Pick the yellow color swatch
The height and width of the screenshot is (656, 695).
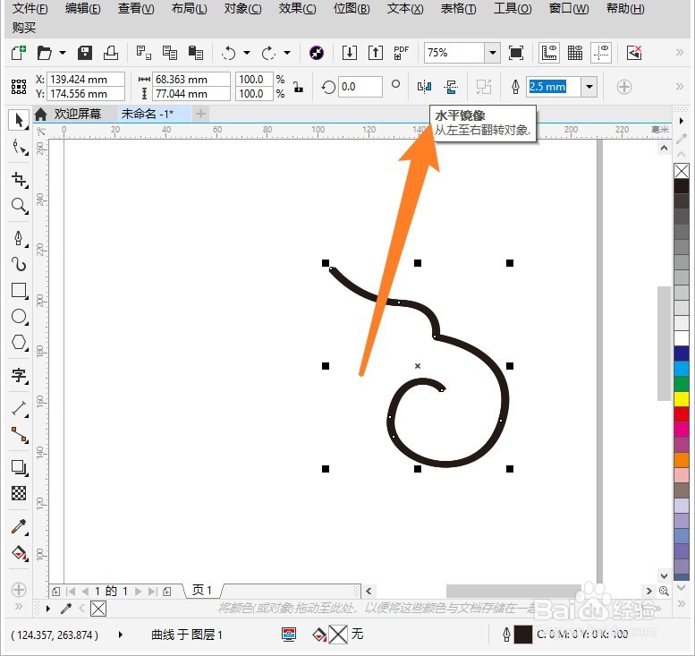[x=682, y=398]
